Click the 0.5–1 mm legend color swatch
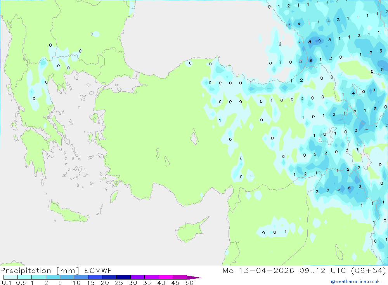 [x=25, y=277]
